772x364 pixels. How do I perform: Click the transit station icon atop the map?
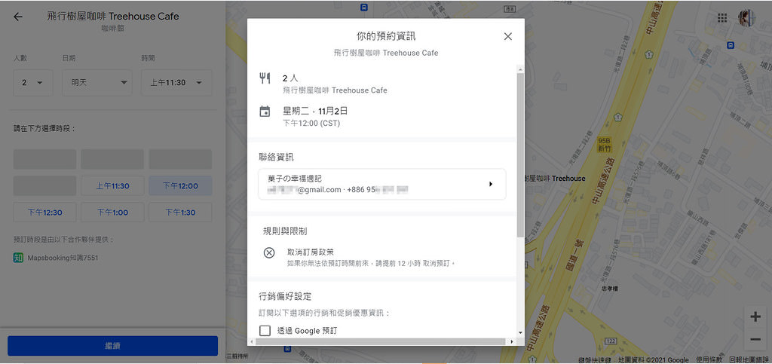pos(363,8)
